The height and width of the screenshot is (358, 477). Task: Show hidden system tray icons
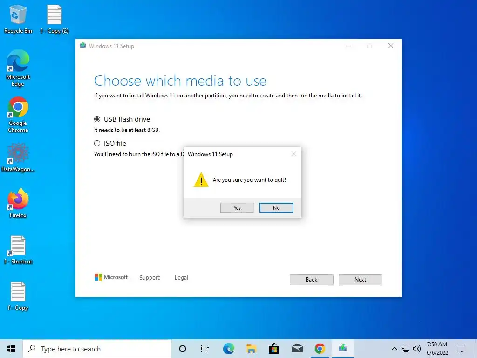pyautogui.click(x=394, y=349)
